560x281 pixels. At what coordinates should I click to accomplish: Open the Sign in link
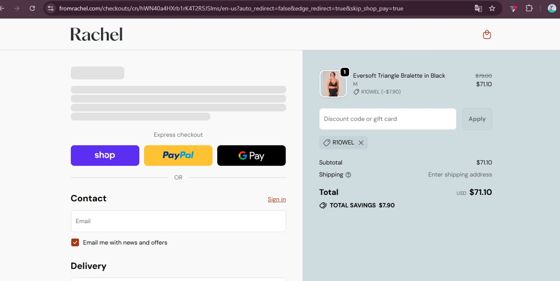coord(277,199)
